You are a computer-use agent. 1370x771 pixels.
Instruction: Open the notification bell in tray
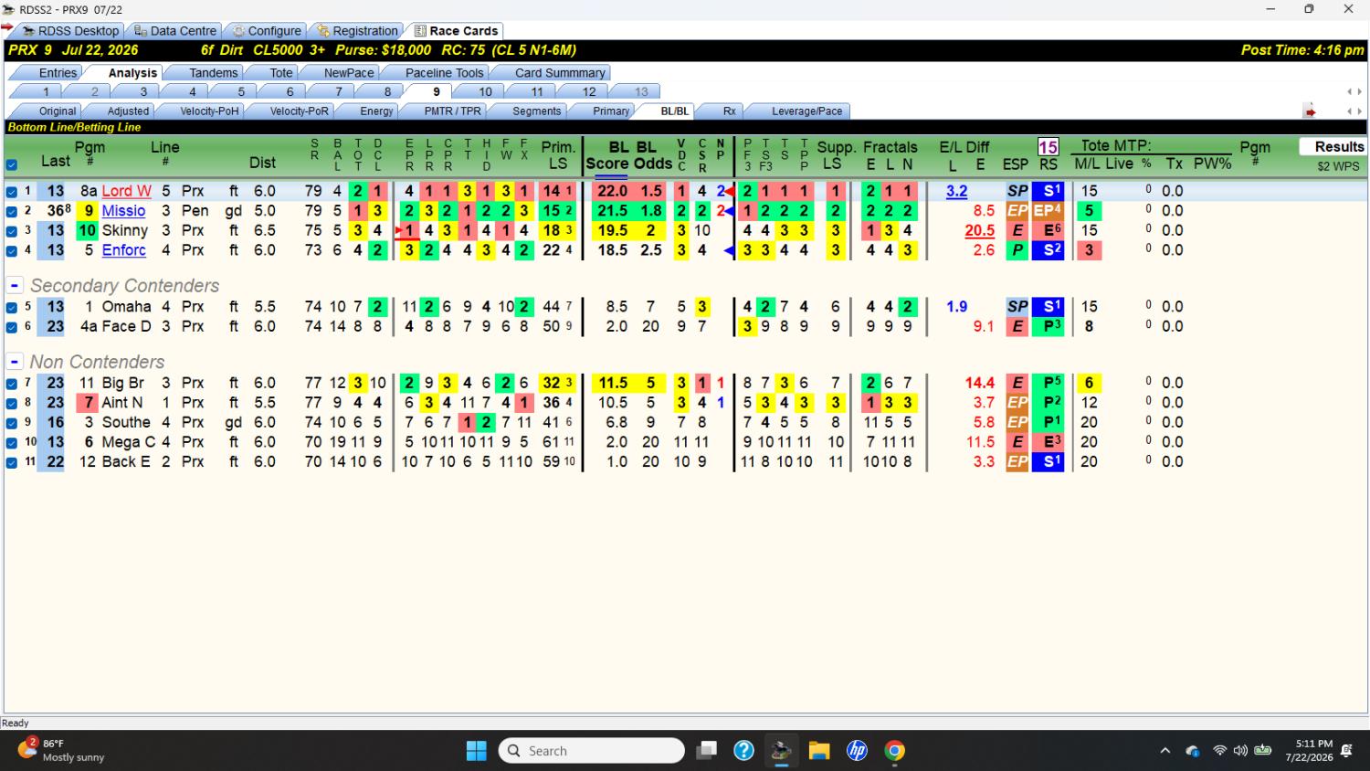tap(1346, 751)
